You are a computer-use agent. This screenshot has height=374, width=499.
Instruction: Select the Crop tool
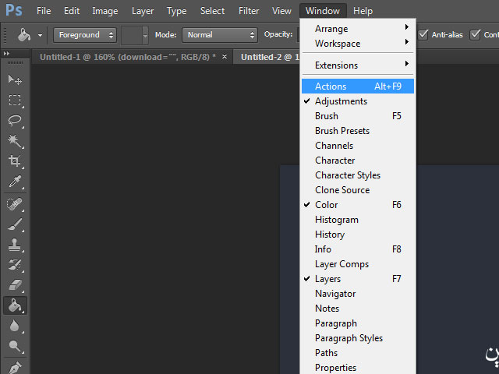[15, 161]
